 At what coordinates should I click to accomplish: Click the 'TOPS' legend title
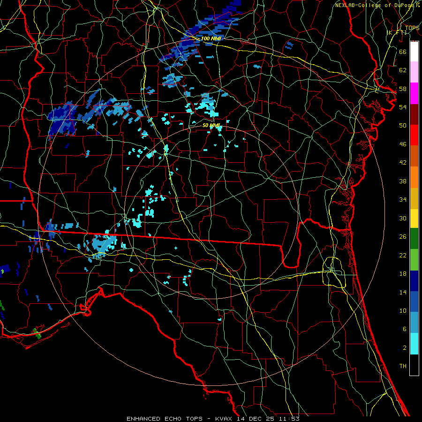pos(412,28)
